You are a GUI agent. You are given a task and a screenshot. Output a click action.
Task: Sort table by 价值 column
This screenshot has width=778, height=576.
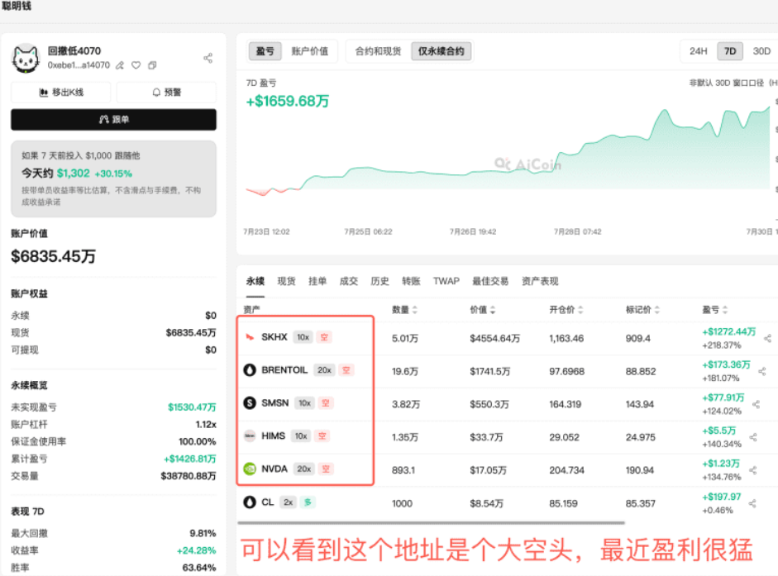click(483, 310)
